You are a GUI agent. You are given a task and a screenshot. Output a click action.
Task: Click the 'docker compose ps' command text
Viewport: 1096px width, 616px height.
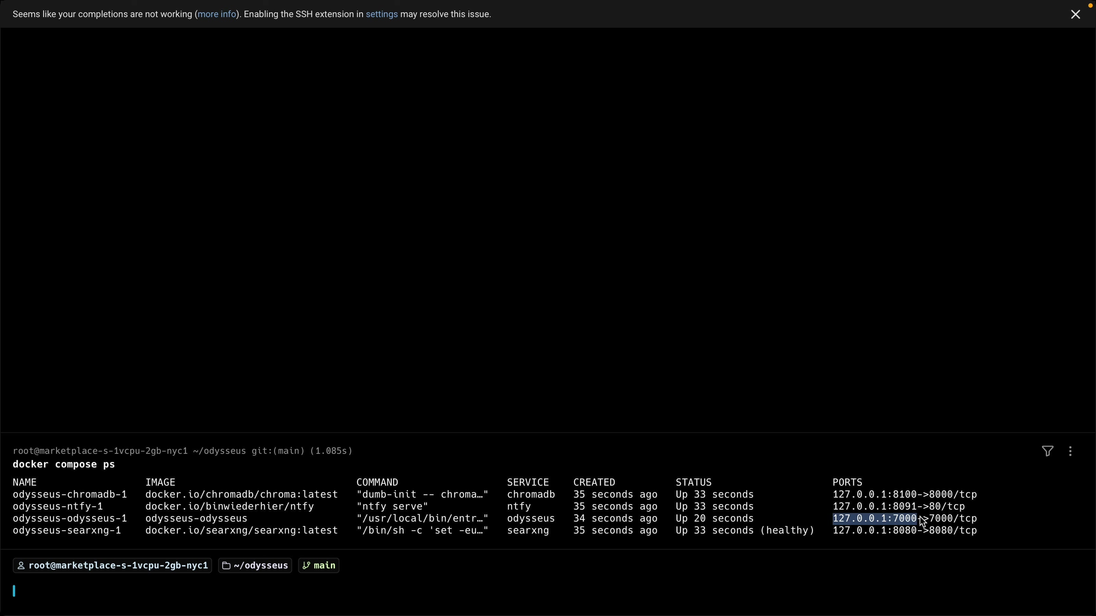click(x=64, y=464)
